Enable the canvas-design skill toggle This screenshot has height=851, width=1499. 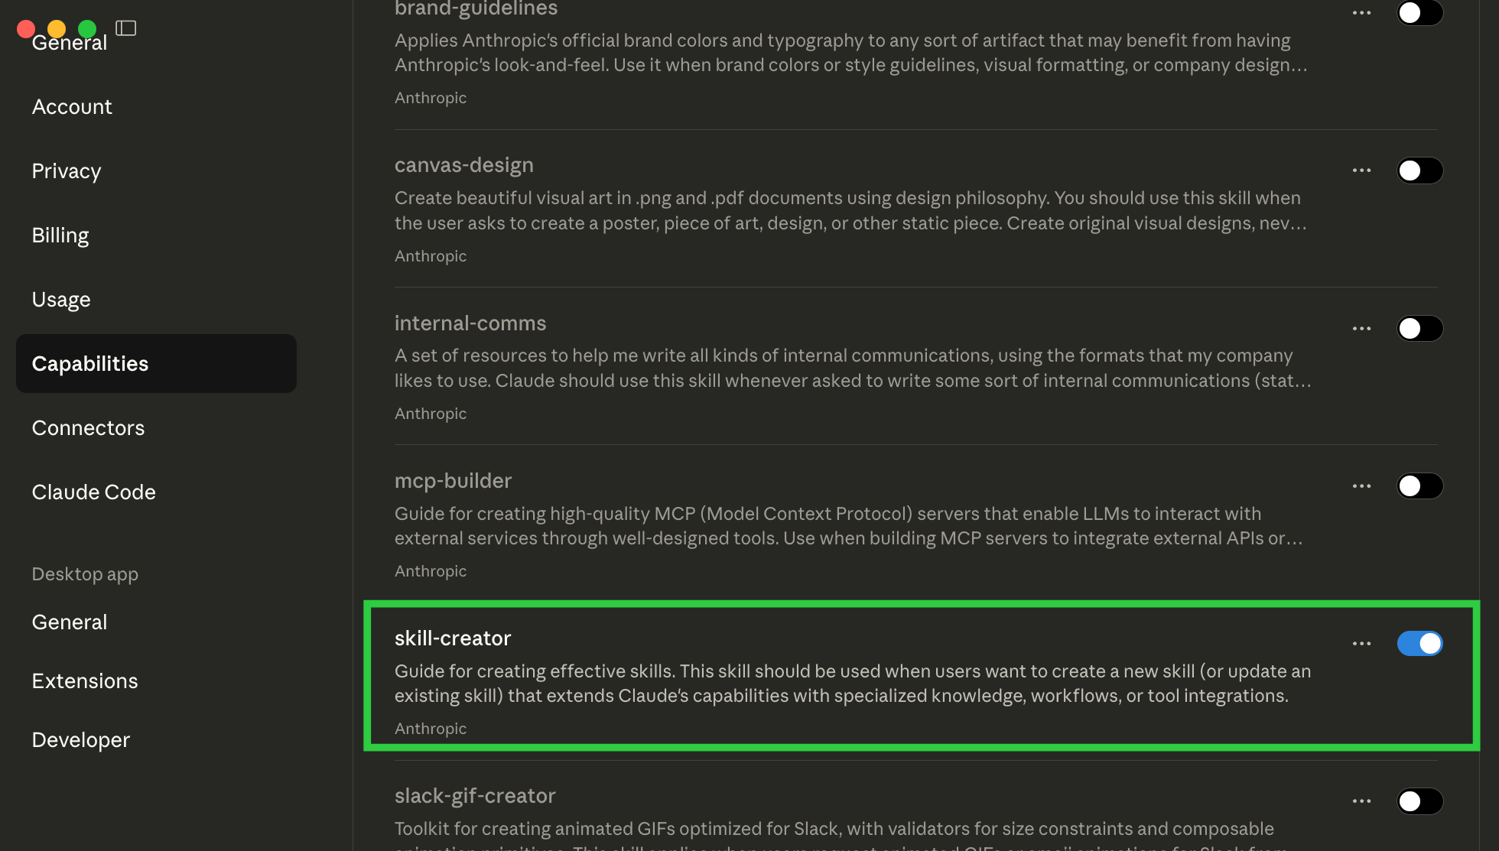(1419, 171)
